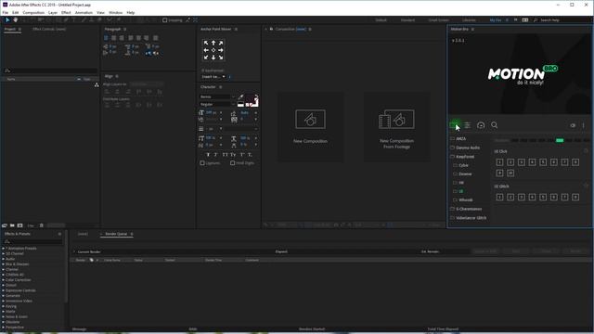
Task: Toggle checkbox in Anchor Point Mover panel
Action: click(202, 71)
